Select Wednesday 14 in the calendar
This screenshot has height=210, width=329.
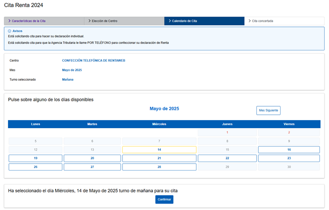(159, 150)
